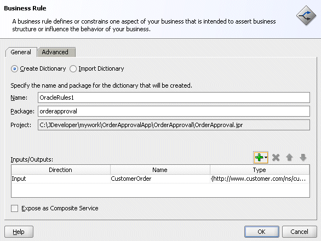321x241 pixels.
Task: Click the Type column header
Action: [x=260, y=170]
